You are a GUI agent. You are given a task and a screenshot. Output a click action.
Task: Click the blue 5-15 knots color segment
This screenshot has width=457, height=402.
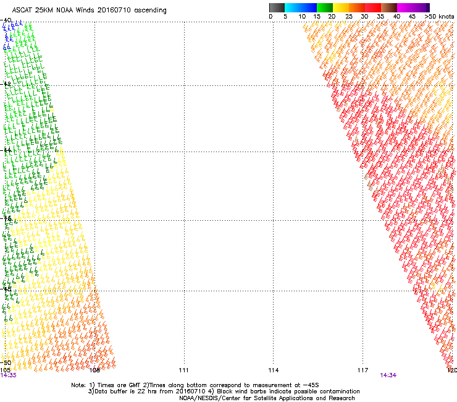tap(301, 7)
